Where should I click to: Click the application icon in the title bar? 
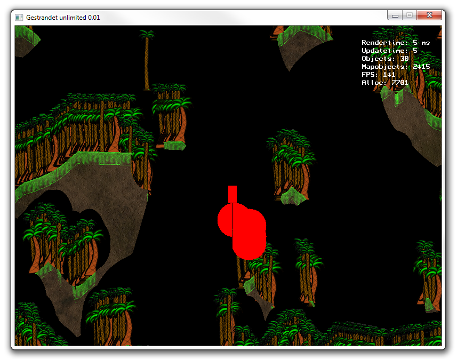point(19,17)
